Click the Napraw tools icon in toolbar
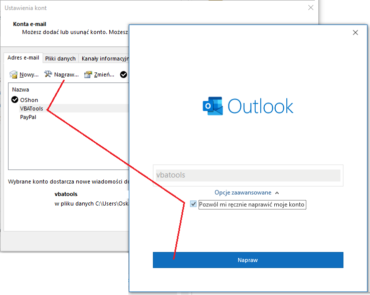Image resolution: width=370 pixels, height=295 pixels. pos(48,74)
